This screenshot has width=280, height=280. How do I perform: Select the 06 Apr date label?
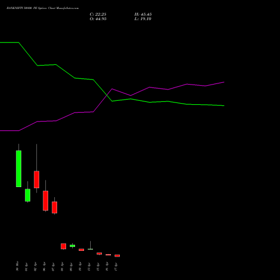coord(44,267)
